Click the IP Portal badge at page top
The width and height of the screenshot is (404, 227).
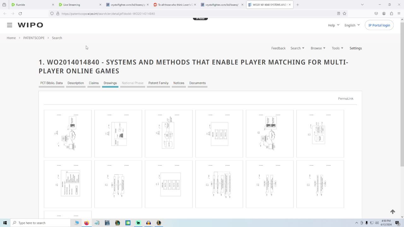pos(200,19)
